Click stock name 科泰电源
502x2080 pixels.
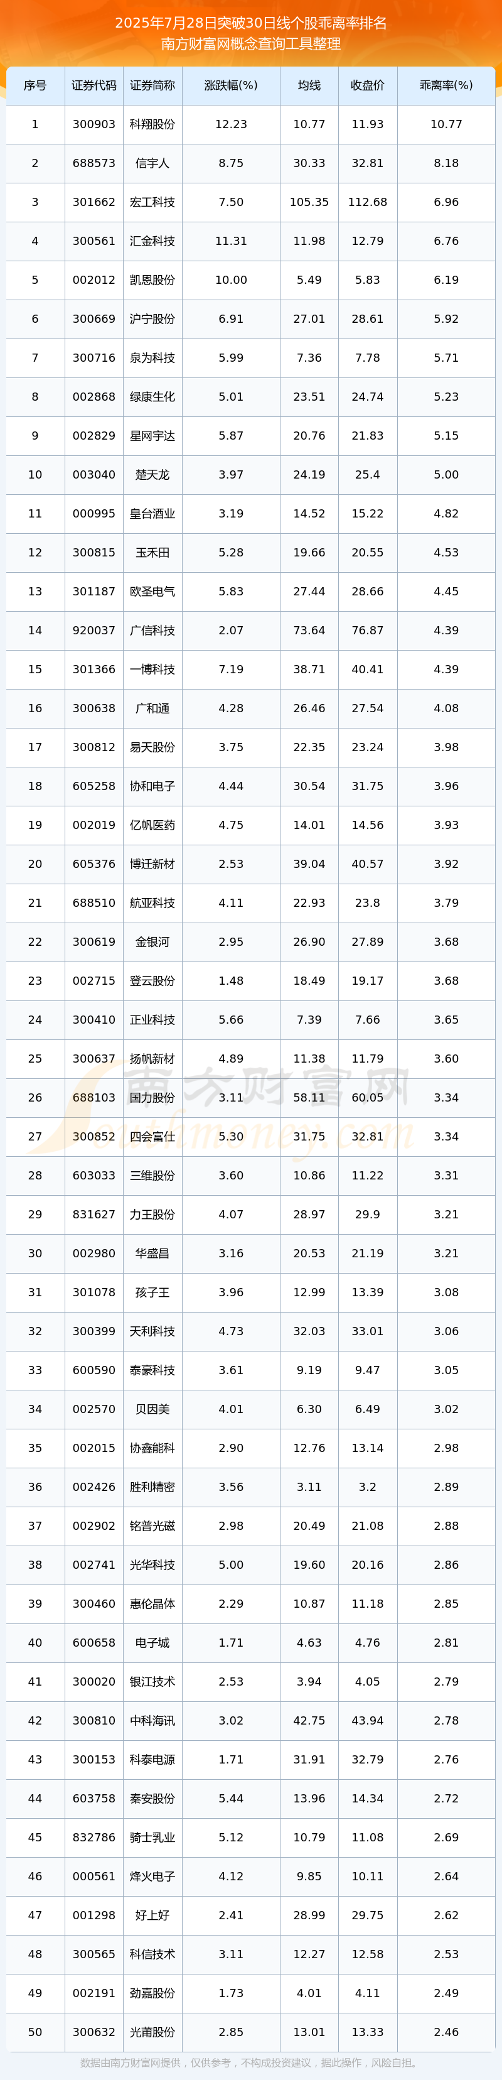click(152, 1760)
